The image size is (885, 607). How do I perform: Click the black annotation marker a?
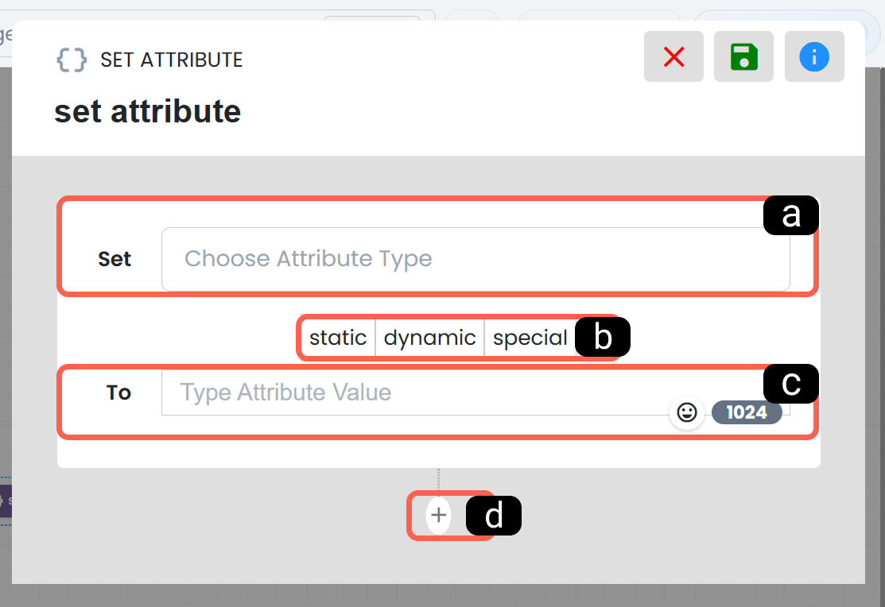click(x=790, y=215)
